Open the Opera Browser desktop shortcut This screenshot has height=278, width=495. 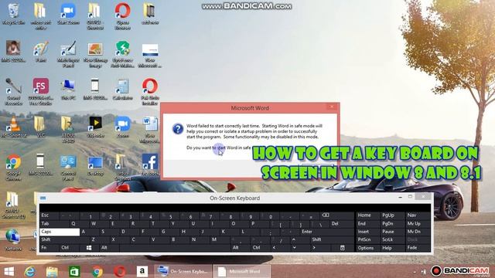pos(122,16)
